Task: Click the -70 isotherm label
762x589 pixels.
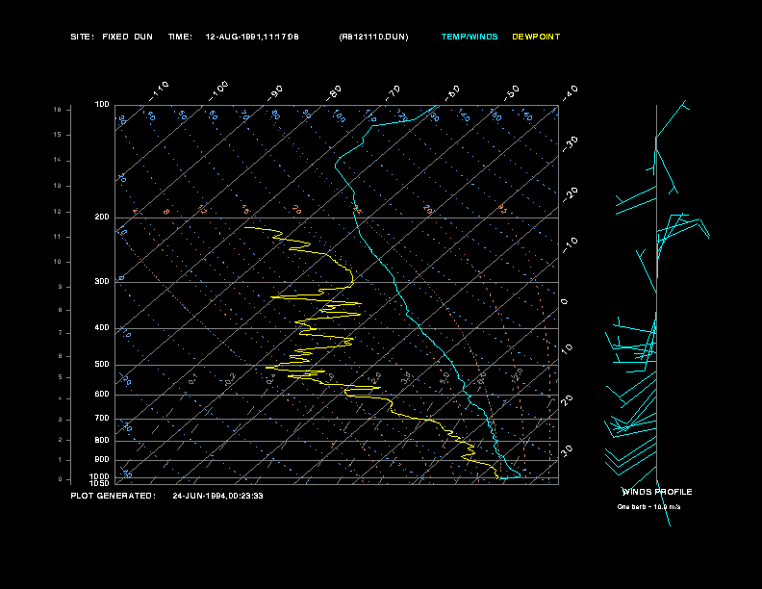Action: 393,93
